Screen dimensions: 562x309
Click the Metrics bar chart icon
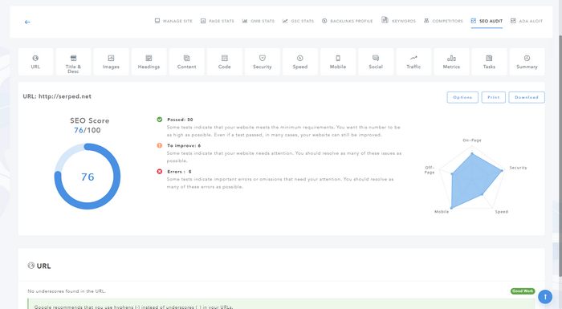click(x=451, y=58)
